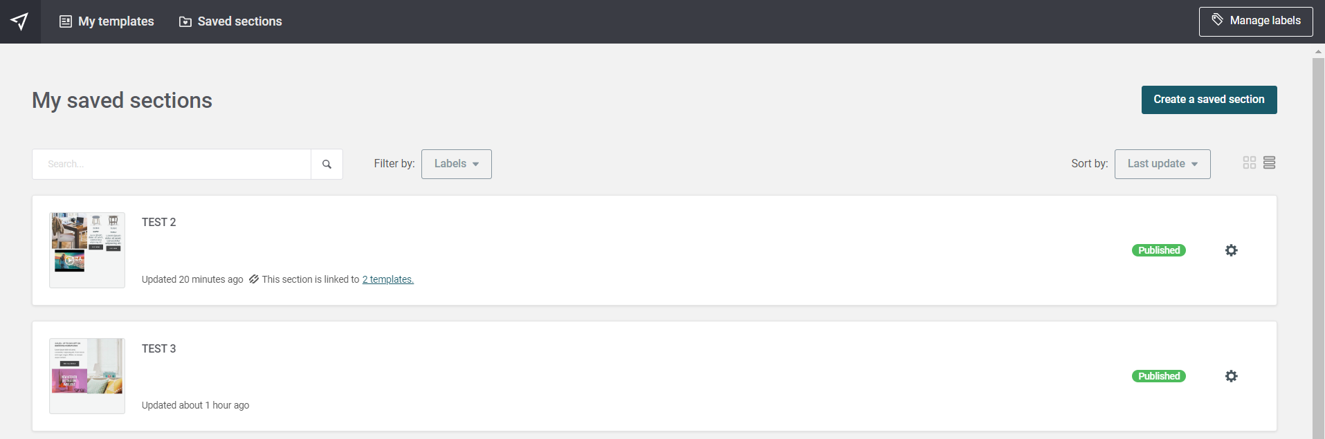Click Manage labels button

coord(1255,21)
